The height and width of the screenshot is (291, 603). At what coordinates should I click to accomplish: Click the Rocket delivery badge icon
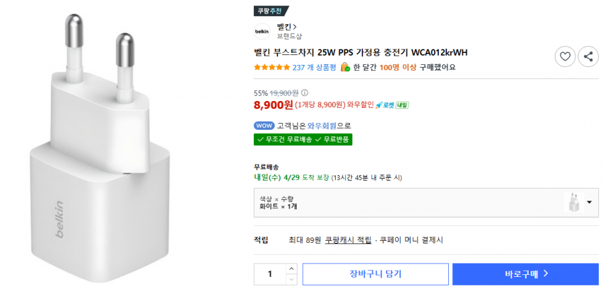392,105
